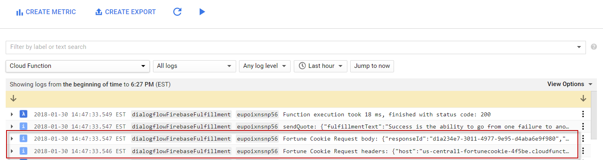Click the debug severity icon on the status code 200 row

24,114
